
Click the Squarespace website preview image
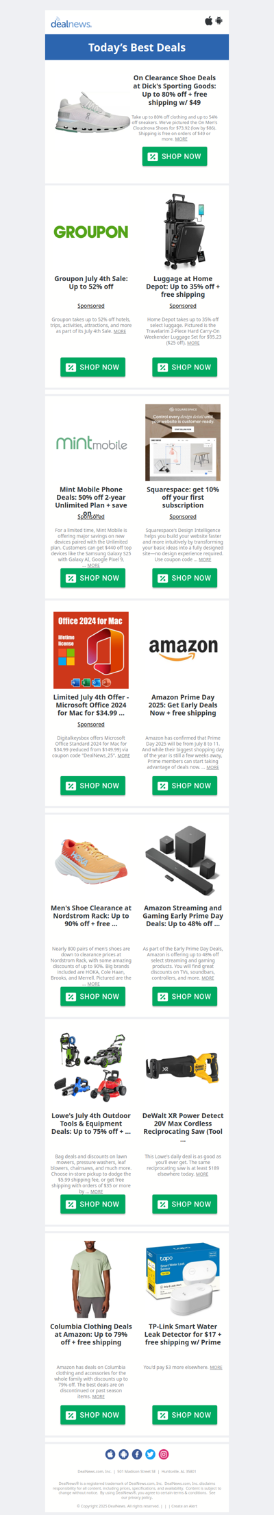[x=183, y=442]
